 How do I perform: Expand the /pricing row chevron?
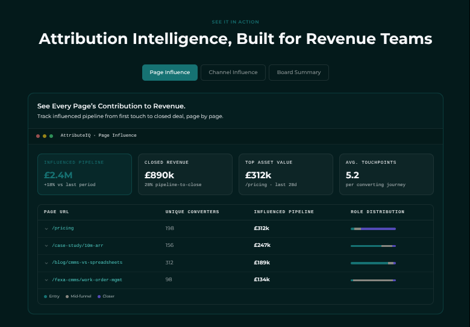(46, 229)
